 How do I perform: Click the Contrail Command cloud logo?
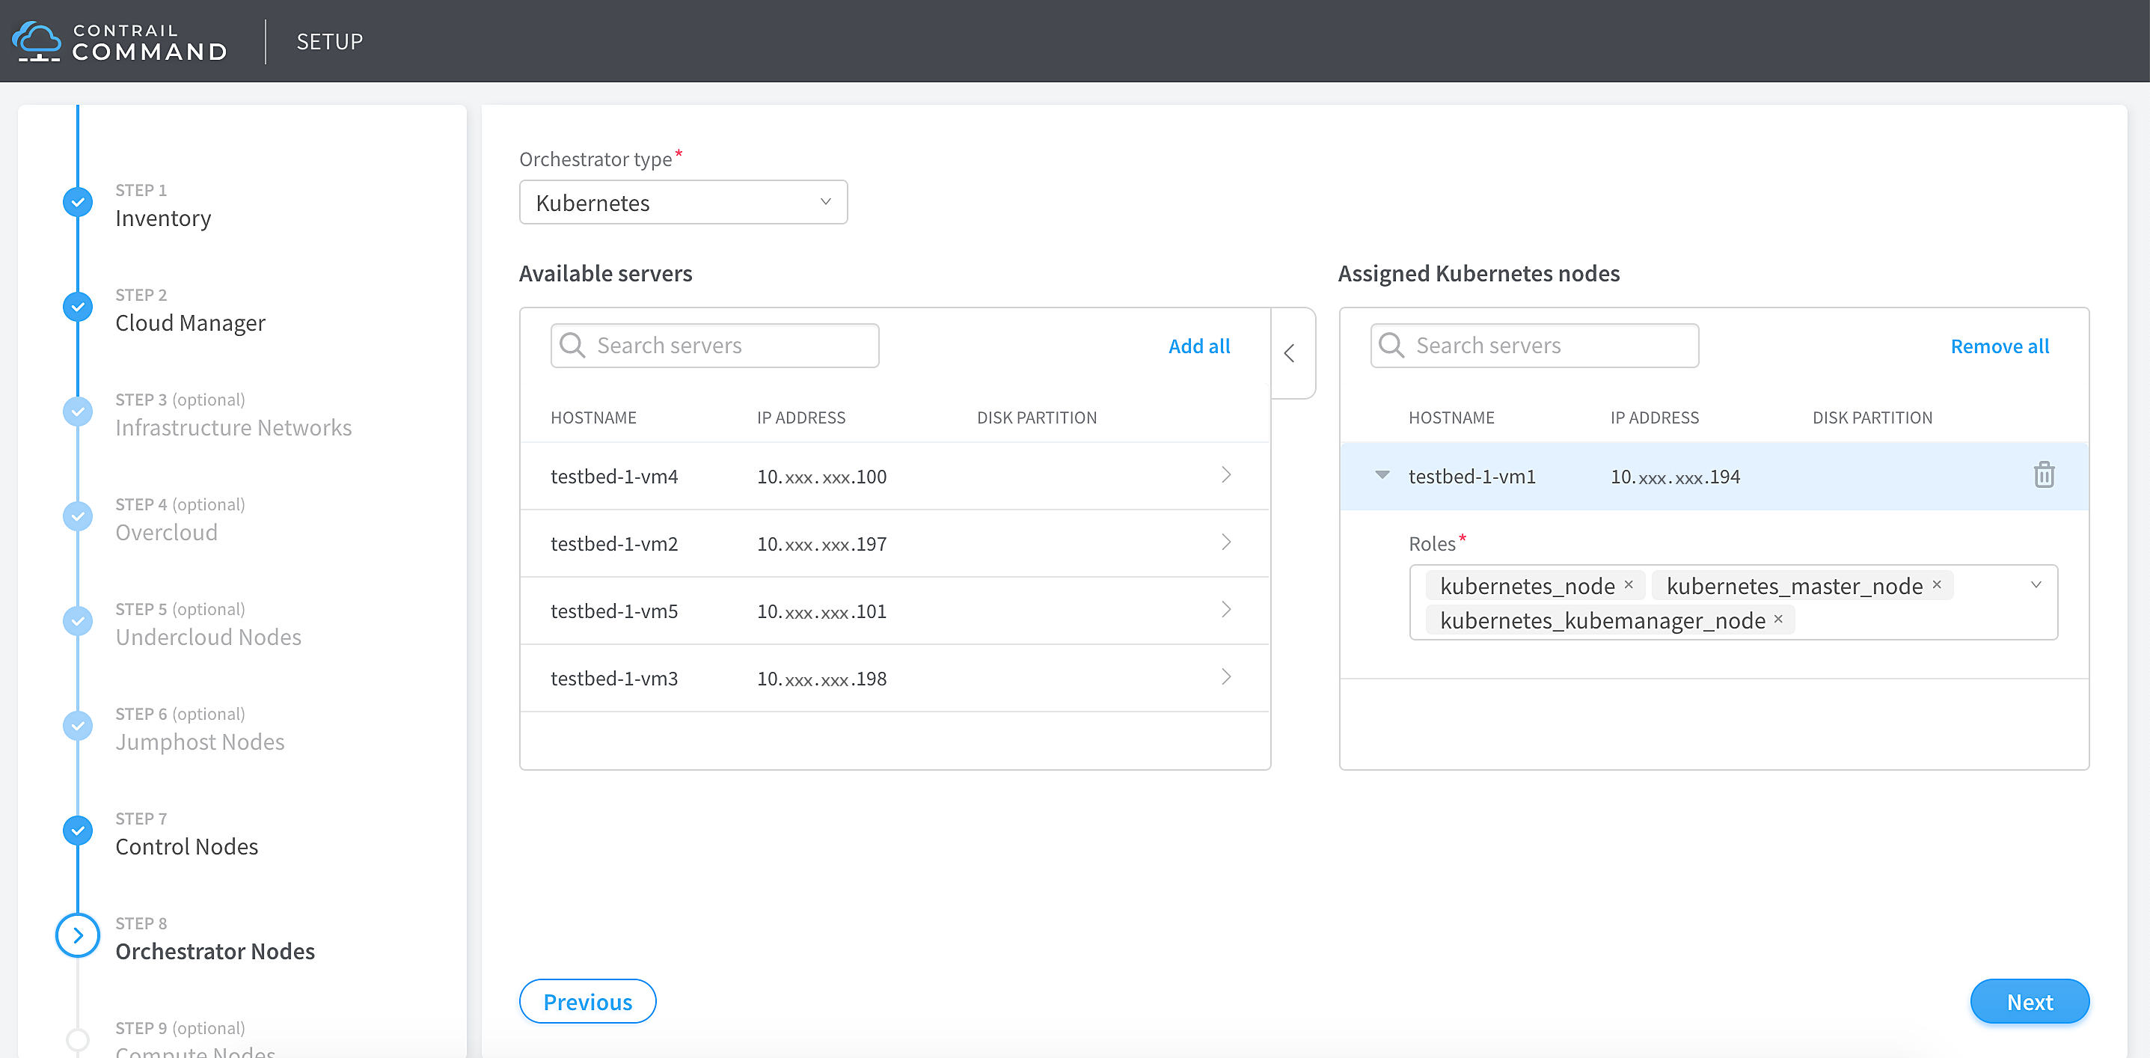(x=36, y=41)
